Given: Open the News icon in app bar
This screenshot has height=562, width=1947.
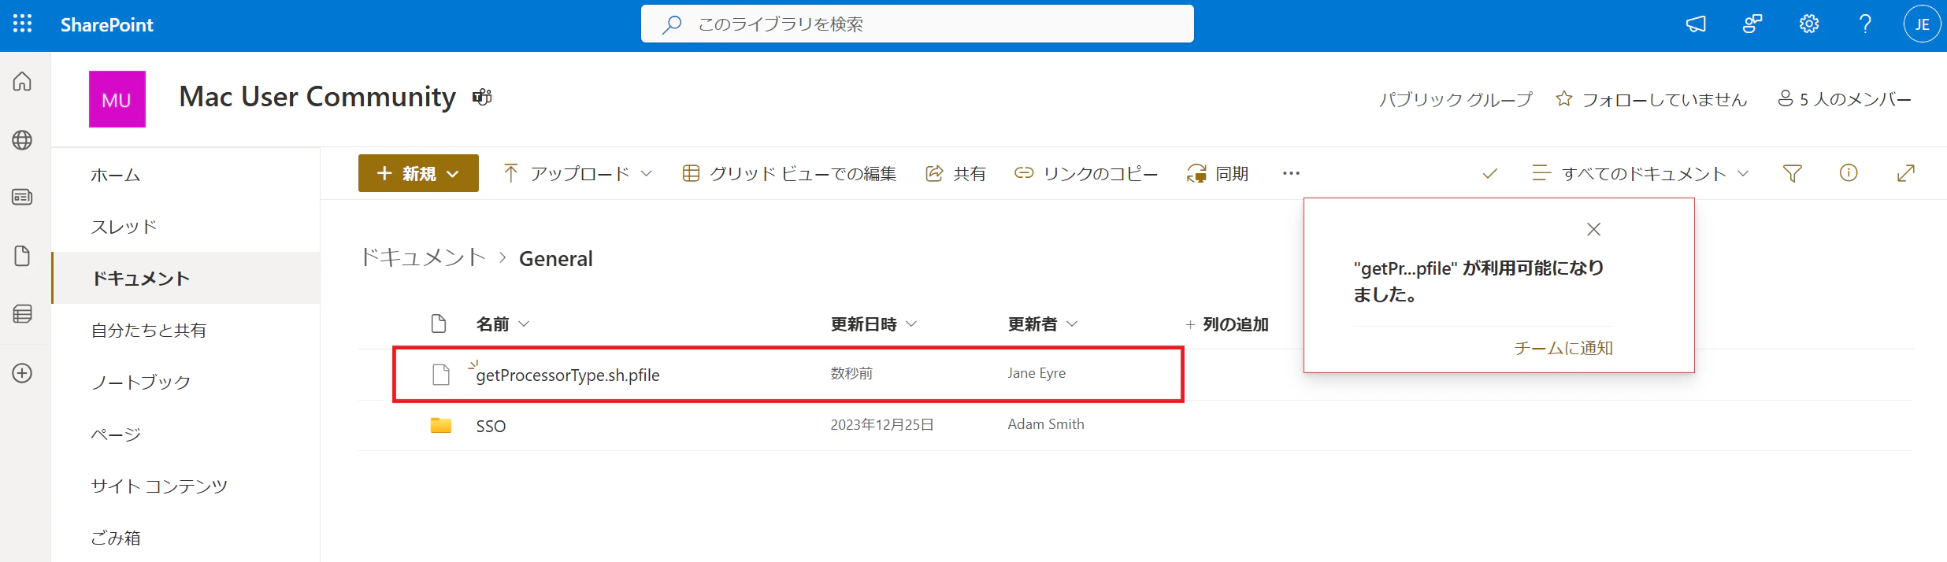Looking at the screenshot, I should 22,197.
